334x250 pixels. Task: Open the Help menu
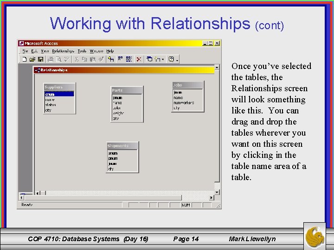click(x=110, y=51)
